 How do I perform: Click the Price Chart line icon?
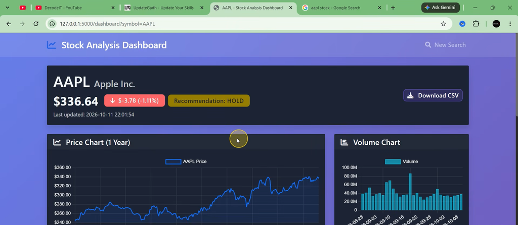(x=57, y=142)
